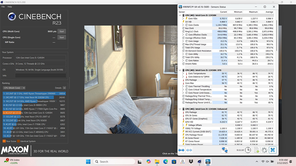The width and height of the screenshot is (296, 166).
Task: Show hidden system tray icons
Action: pyautogui.click(x=257, y=162)
